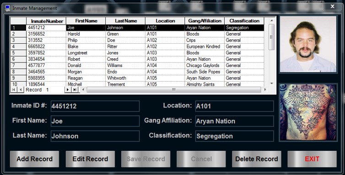Jump to last record arrow

coord(75,90)
